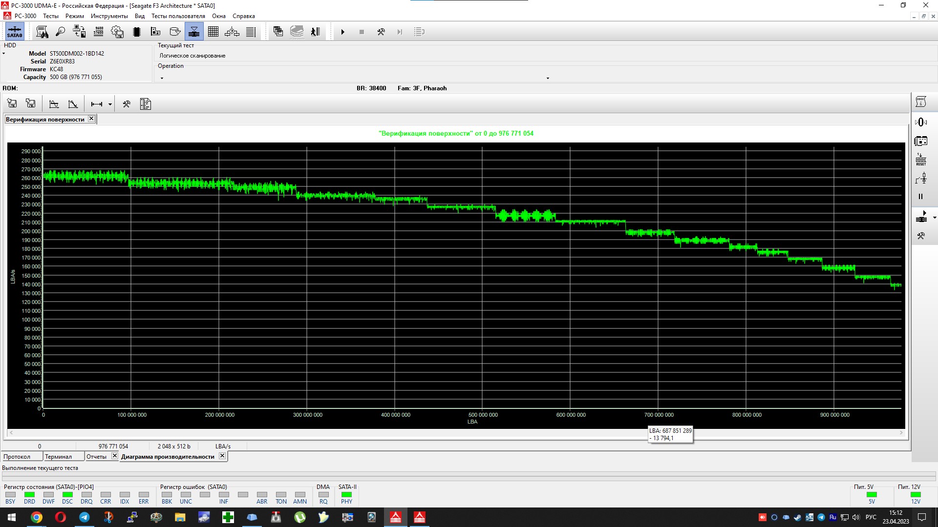The image size is (938, 527).
Task: Open Google Chrome from the taskbar
Action: click(37, 517)
